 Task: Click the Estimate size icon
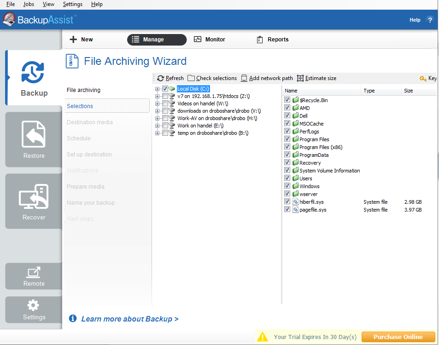point(300,78)
